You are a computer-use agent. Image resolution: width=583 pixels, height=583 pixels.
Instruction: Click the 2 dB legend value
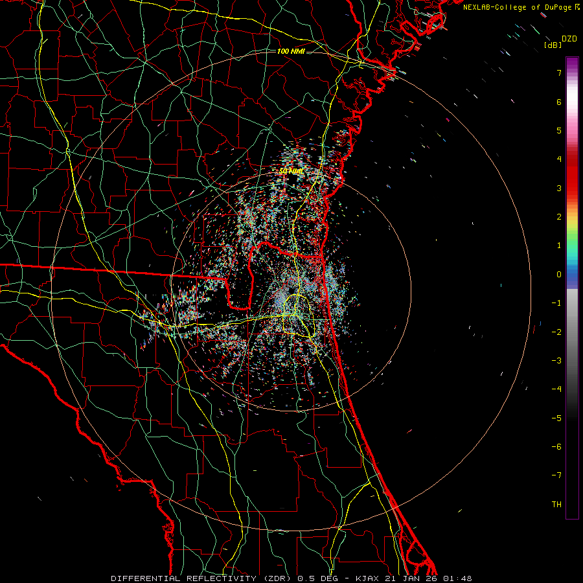click(559, 217)
